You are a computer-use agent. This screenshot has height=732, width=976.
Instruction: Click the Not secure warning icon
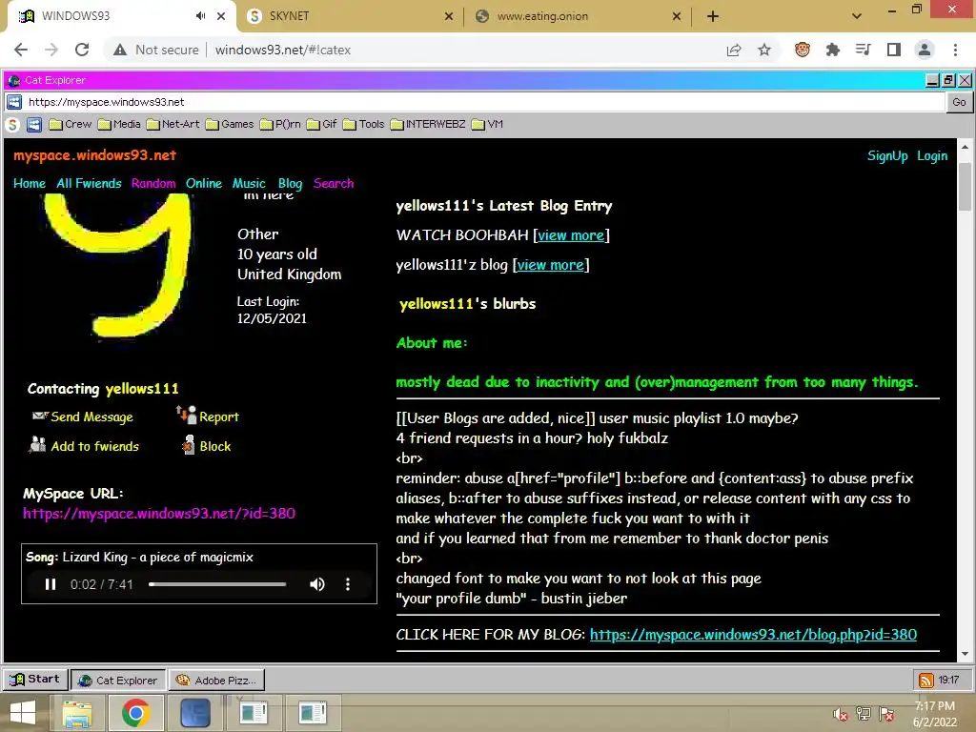click(120, 50)
